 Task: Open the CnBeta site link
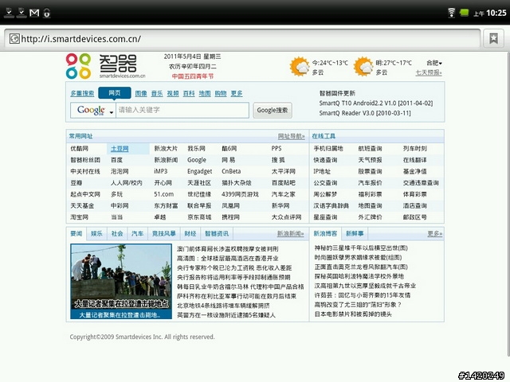231,172
